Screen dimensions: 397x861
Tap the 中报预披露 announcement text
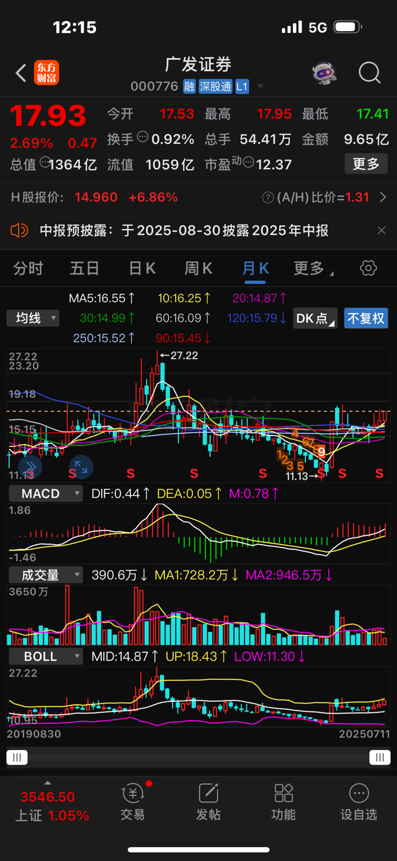184,230
